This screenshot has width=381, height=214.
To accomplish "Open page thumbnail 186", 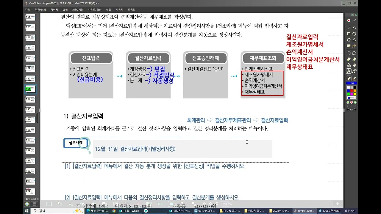I will 30,38.
